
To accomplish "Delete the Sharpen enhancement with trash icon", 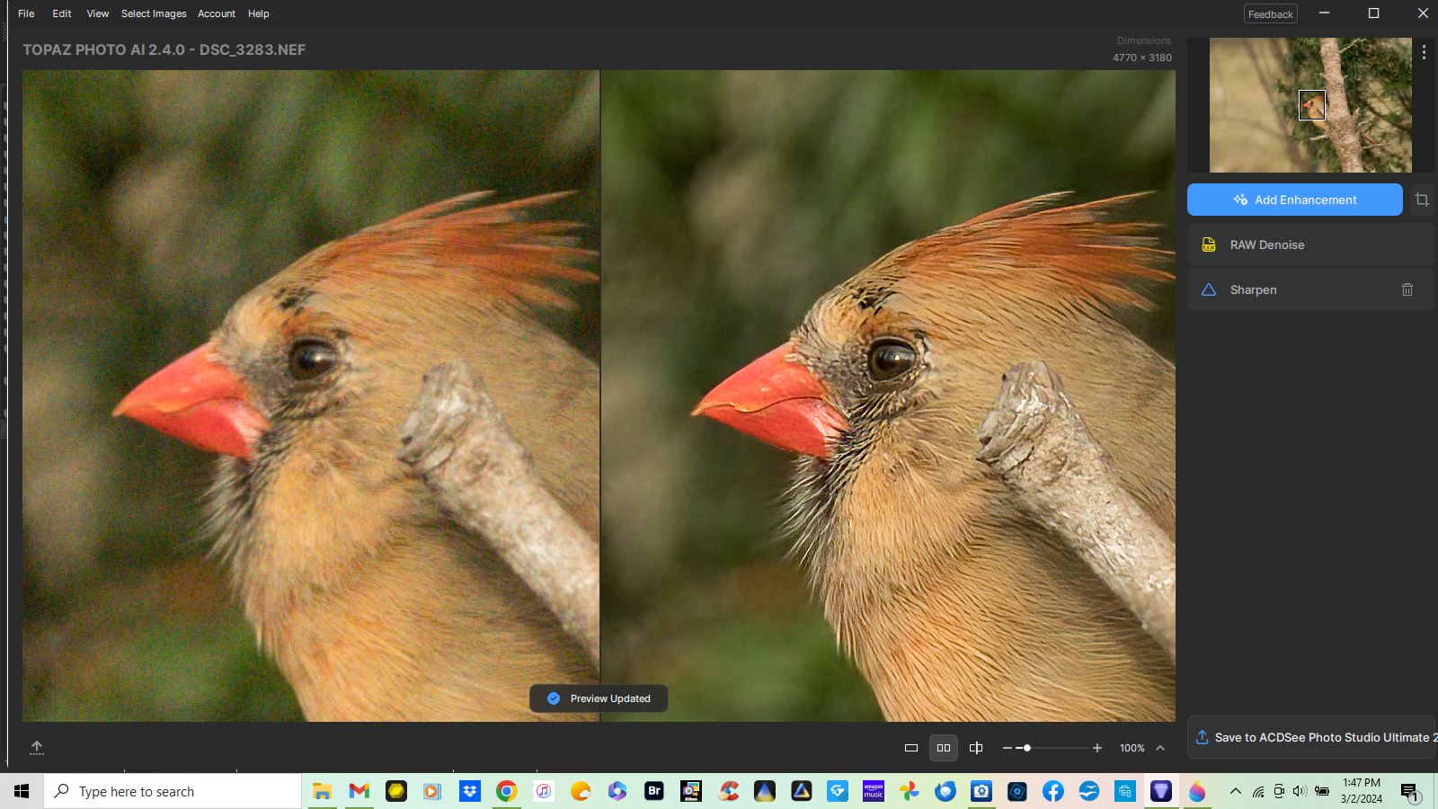I will [1407, 289].
